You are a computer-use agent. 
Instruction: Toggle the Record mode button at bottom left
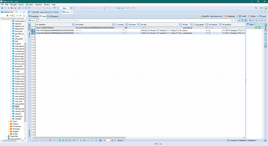click(x=30, y=134)
